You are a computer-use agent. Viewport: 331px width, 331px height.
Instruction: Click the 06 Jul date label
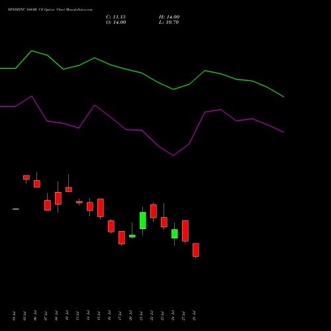[35, 316]
